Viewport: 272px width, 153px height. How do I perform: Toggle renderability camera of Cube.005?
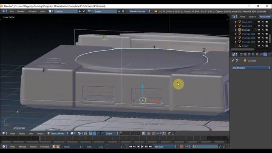click(267, 22)
